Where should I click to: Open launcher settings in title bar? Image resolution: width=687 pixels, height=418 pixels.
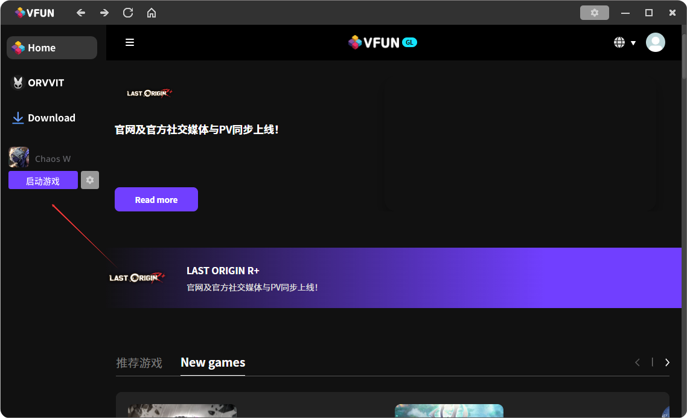click(x=594, y=13)
